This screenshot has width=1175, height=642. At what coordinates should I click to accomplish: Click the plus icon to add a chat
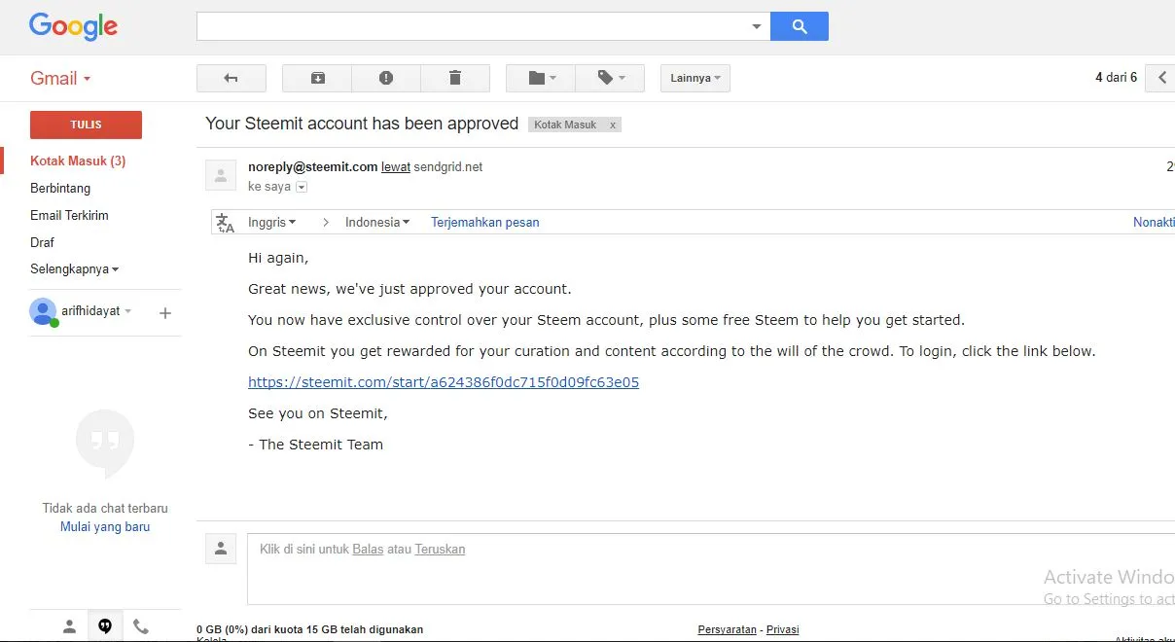click(x=165, y=313)
